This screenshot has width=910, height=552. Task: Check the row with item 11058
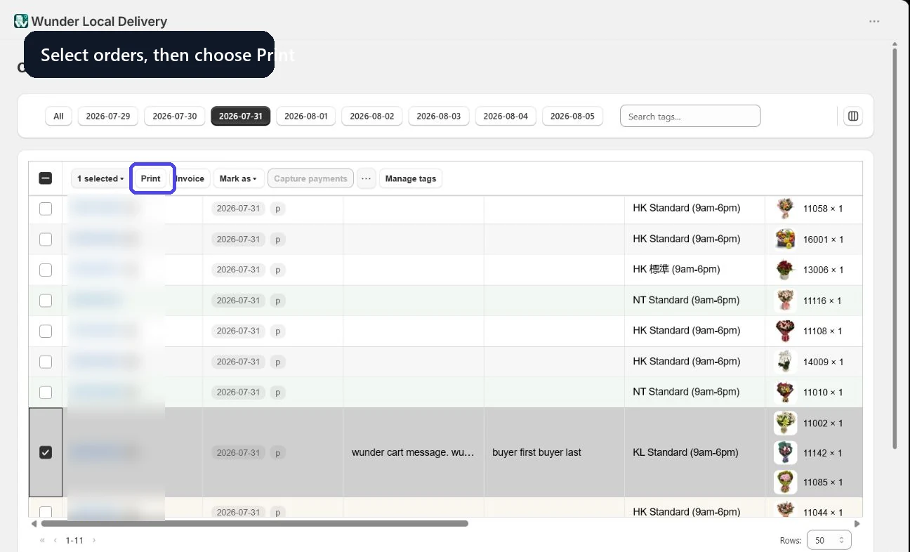[x=46, y=209]
